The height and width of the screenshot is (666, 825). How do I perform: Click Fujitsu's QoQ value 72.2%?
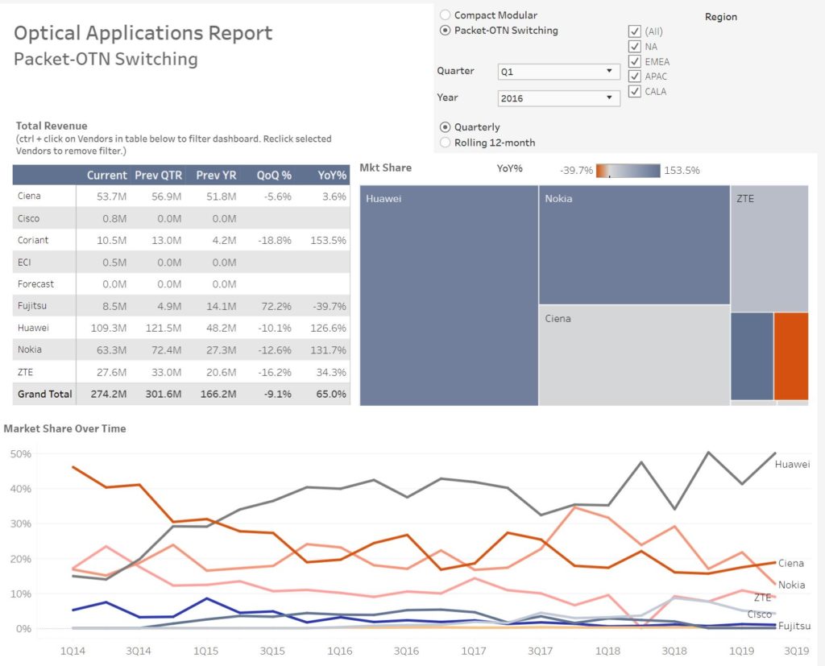276,306
